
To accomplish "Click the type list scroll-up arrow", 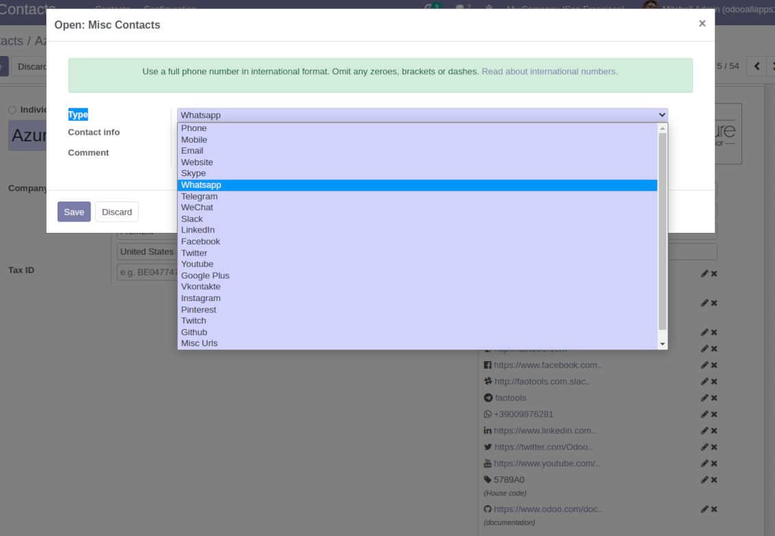I will pos(663,128).
